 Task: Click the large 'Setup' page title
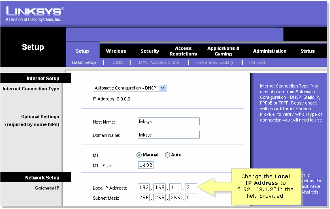(33, 47)
